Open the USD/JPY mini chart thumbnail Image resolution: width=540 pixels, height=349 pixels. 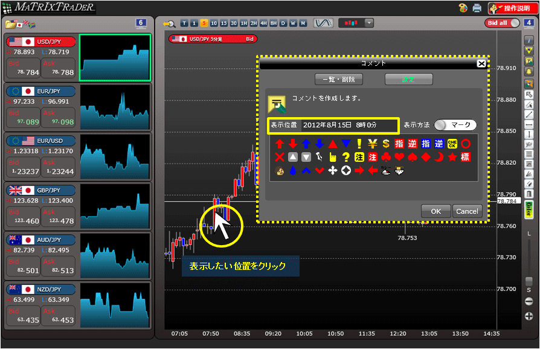coord(115,57)
